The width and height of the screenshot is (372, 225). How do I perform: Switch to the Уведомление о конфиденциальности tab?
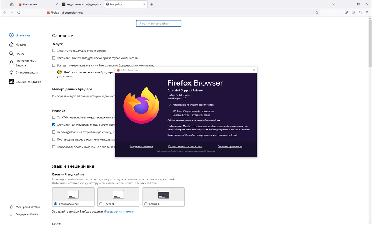(x=82, y=4)
